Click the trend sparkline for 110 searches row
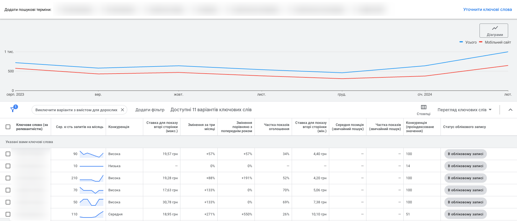The image size is (517, 221). [x=92, y=214]
